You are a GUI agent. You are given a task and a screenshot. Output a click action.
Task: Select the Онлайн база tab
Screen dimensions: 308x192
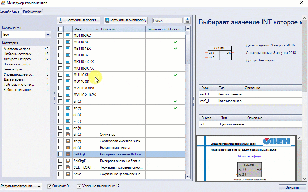coord(10,12)
